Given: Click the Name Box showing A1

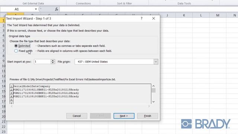Looking at the screenshot, I should [17, 9].
